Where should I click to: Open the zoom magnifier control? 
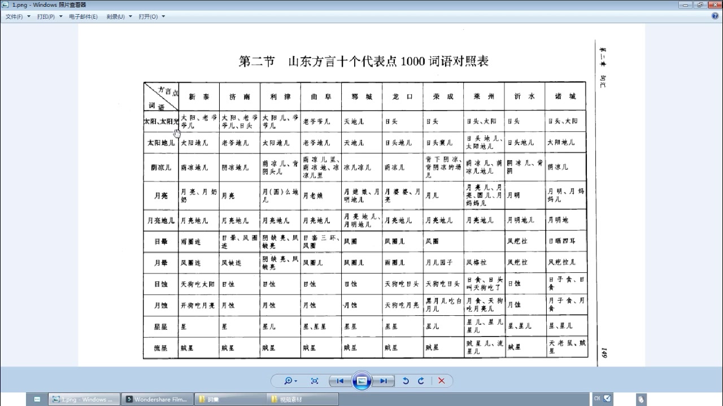290,381
